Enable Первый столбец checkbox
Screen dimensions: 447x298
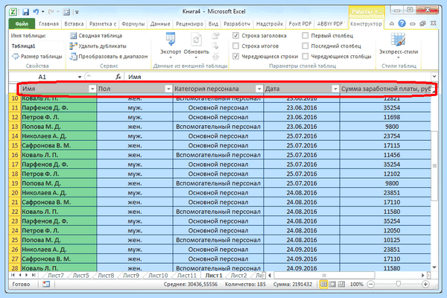tap(305, 36)
